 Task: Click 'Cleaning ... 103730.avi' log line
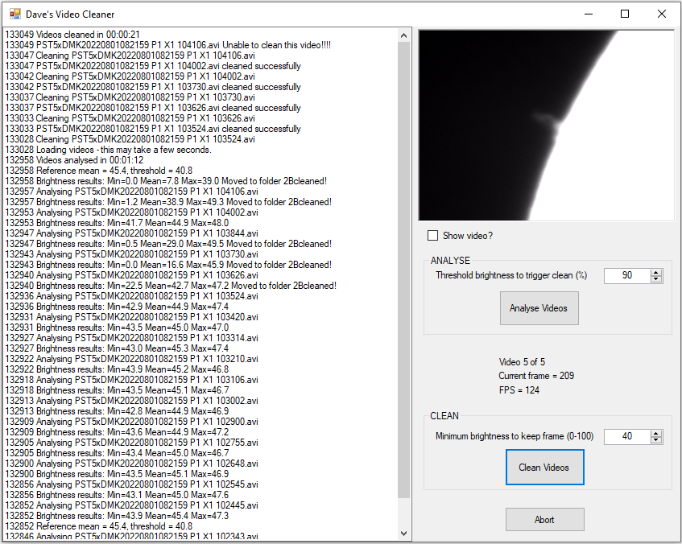(x=130, y=97)
